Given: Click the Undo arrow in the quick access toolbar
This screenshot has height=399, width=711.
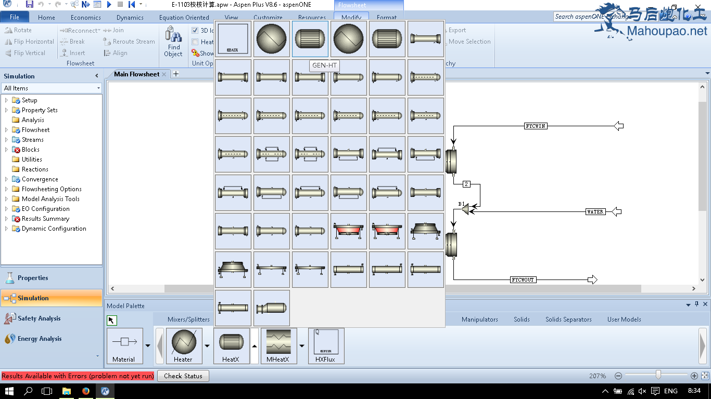Looking at the screenshot, I should (x=41, y=4).
